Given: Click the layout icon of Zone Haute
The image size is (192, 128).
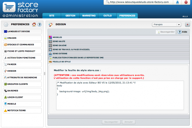Looking at the screenshot, I should 50,41.
